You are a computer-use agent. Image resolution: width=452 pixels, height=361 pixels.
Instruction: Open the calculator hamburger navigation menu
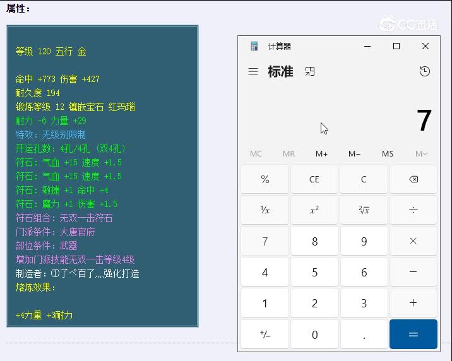click(x=253, y=71)
